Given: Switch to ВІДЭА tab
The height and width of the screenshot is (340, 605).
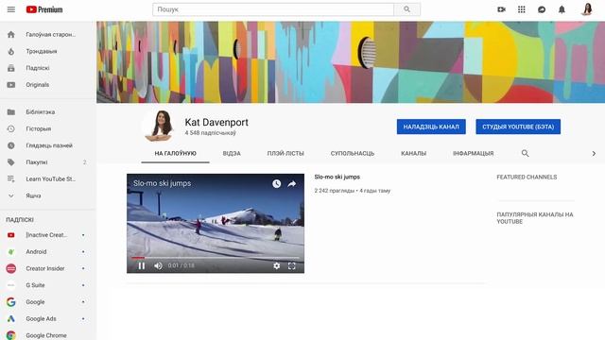Looking at the screenshot, I should pos(232,153).
